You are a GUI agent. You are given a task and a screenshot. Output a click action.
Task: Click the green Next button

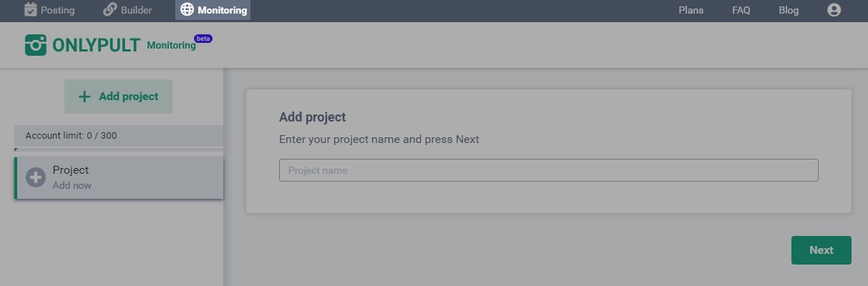821,250
